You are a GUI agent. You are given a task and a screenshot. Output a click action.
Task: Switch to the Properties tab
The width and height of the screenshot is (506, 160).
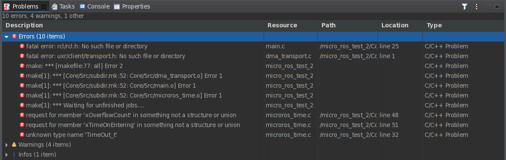(x=132, y=6)
